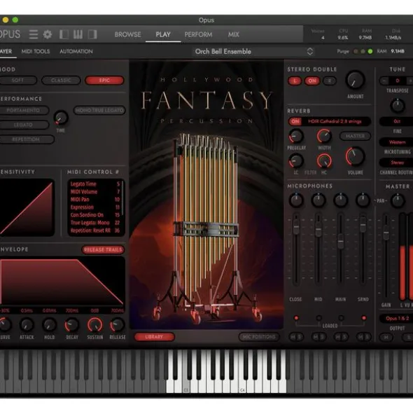Image resolution: width=413 pixels, height=414 pixels.
Task: Toggle Portamento performance mode
Action: click(24, 111)
